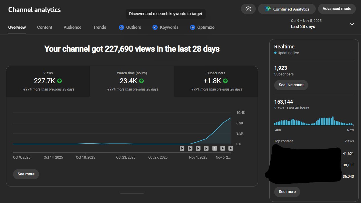This screenshot has height=203, width=361.
Task: Click the Oct 18, 2025 x-axis label
Action: pyautogui.click(x=86, y=157)
